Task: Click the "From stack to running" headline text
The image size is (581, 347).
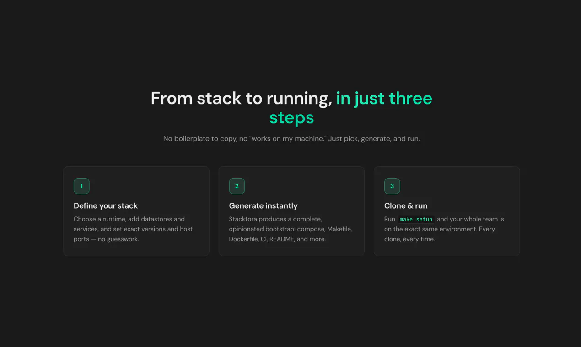Action: click(x=242, y=98)
